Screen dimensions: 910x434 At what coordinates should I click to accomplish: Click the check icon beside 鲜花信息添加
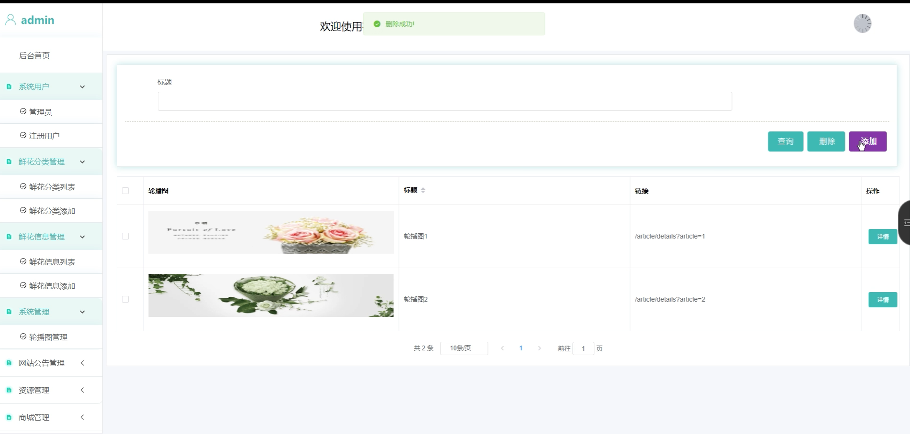tap(23, 285)
